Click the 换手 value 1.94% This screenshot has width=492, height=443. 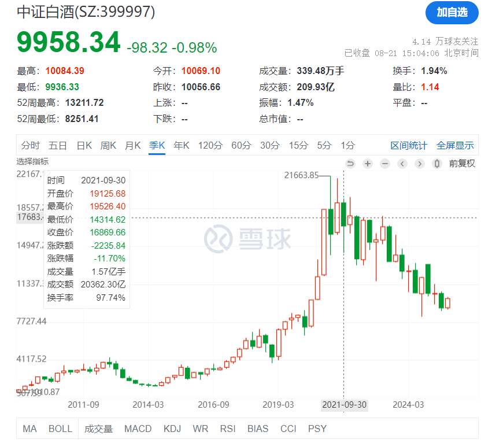tap(434, 71)
